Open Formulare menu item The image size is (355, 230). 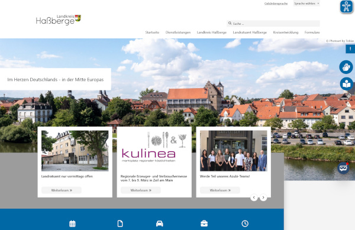[x=312, y=33]
